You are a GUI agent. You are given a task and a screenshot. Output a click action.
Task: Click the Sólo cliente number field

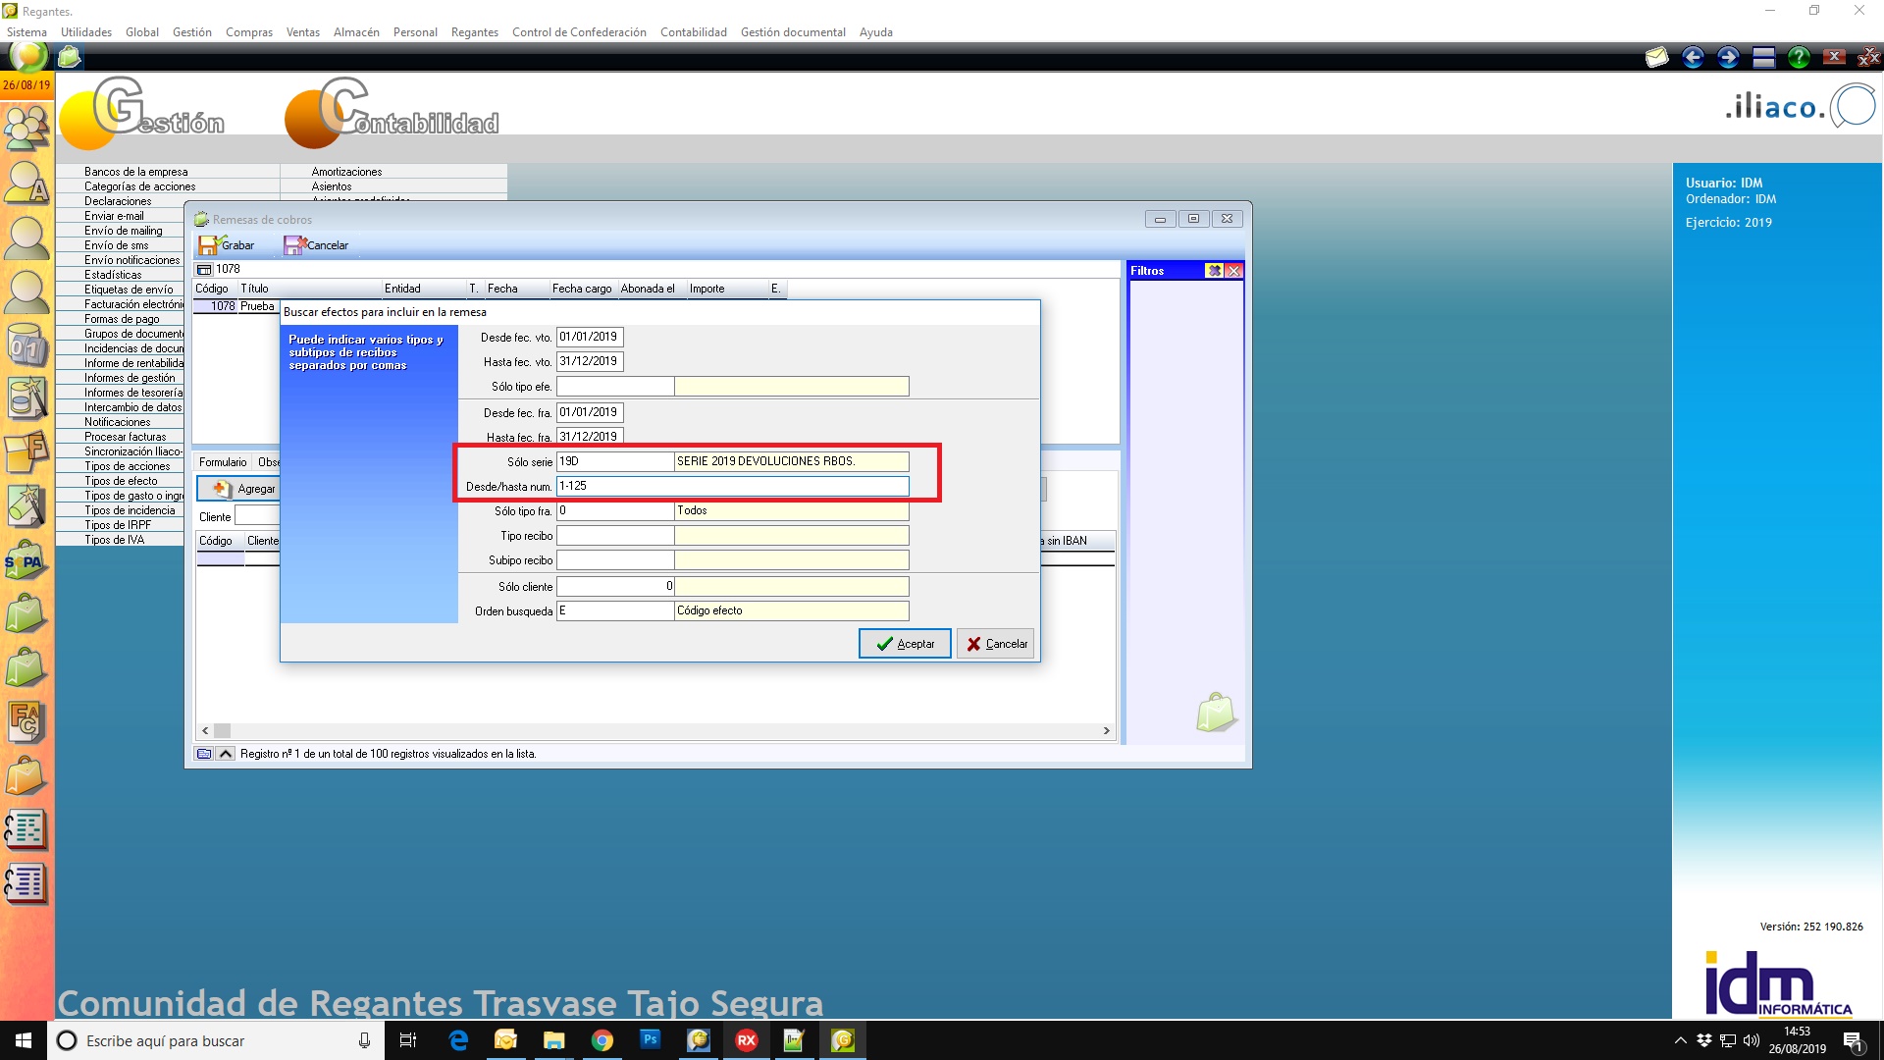[615, 586]
